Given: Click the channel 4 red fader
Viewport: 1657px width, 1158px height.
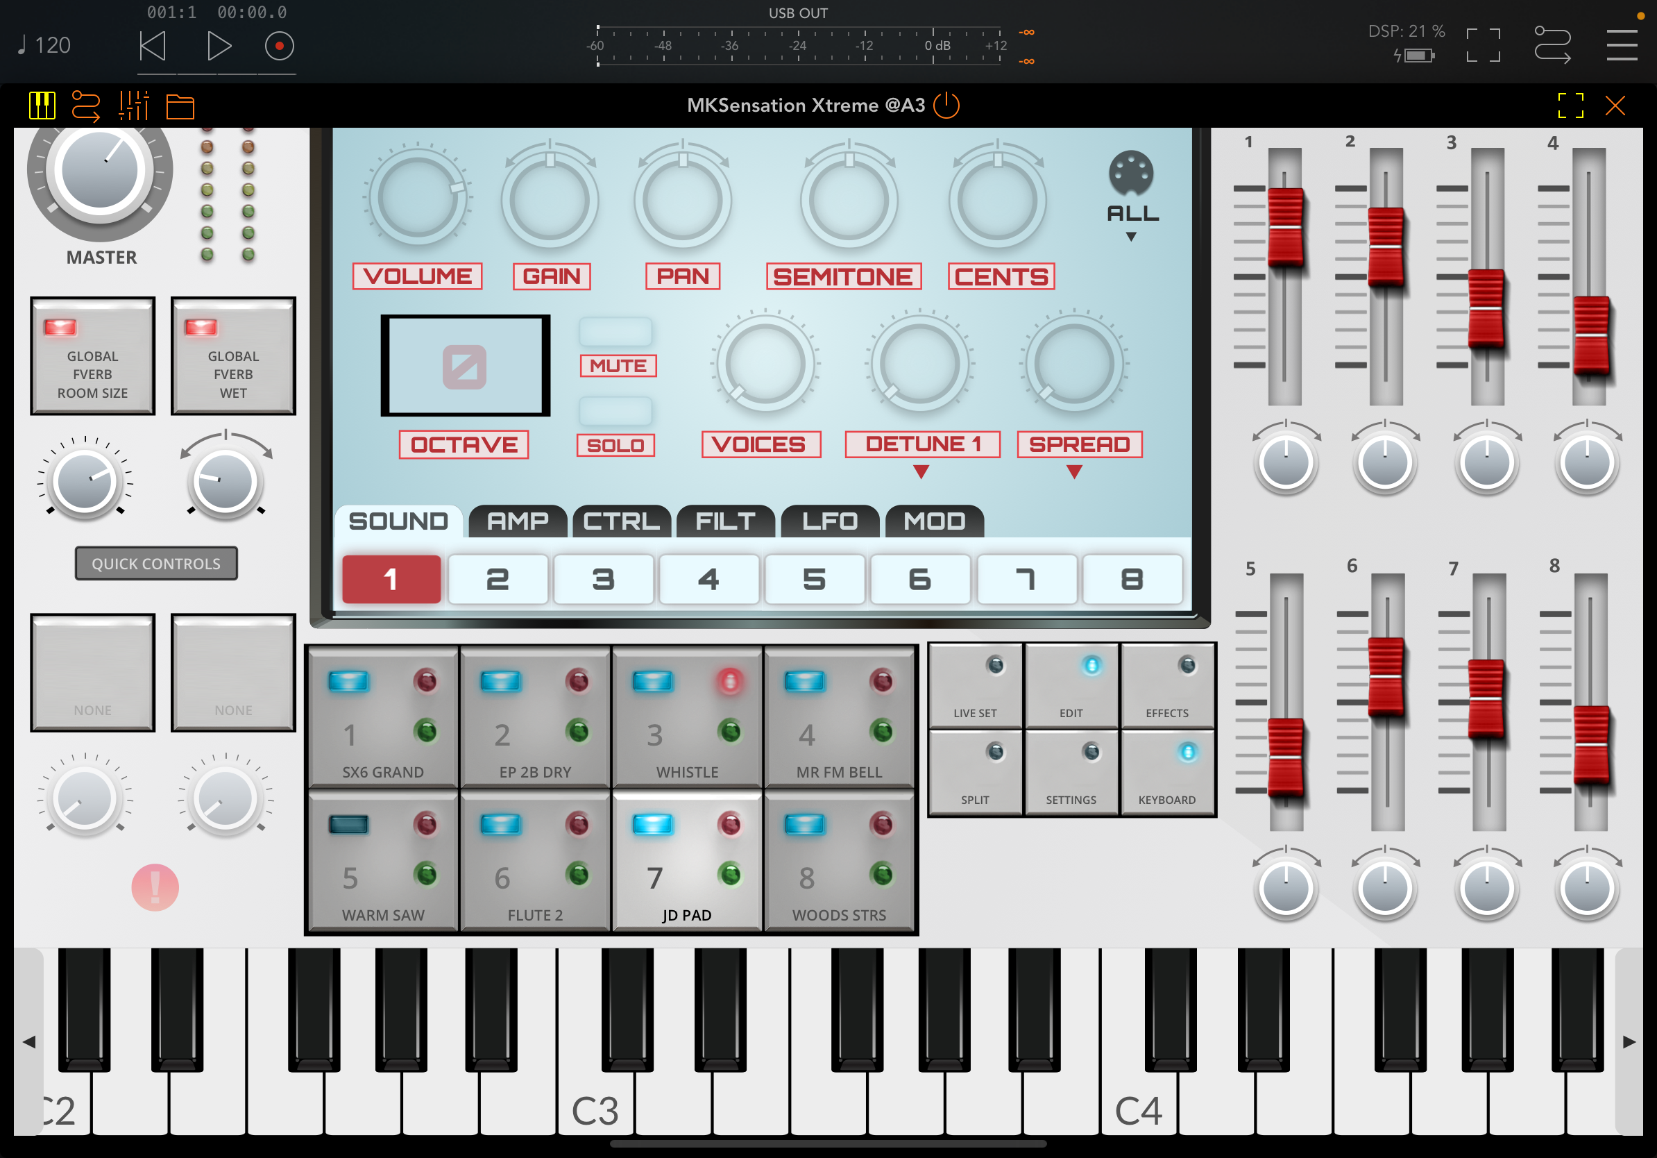Looking at the screenshot, I should [1590, 335].
